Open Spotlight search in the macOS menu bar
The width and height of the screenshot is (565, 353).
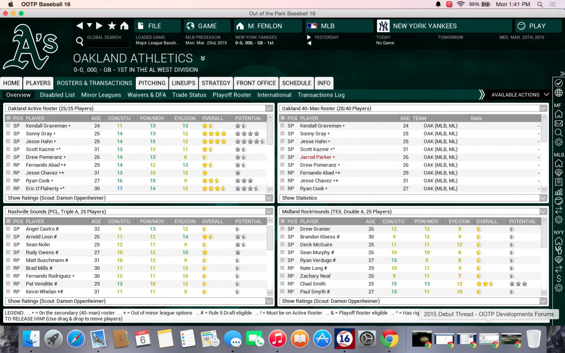point(540,4)
